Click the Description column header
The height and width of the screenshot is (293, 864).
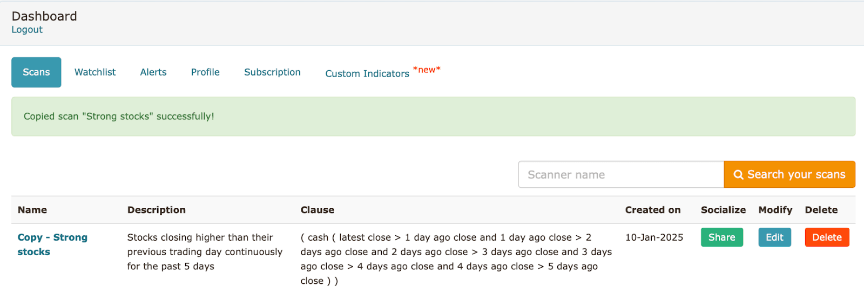click(x=157, y=210)
